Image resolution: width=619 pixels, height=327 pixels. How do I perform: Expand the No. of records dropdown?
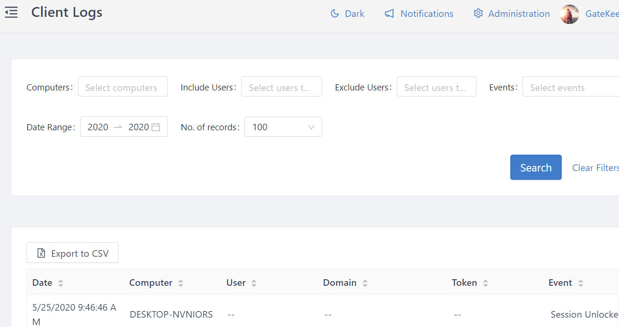tap(283, 127)
